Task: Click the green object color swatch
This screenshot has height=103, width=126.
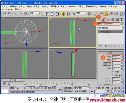Action: [x=122, y=24]
